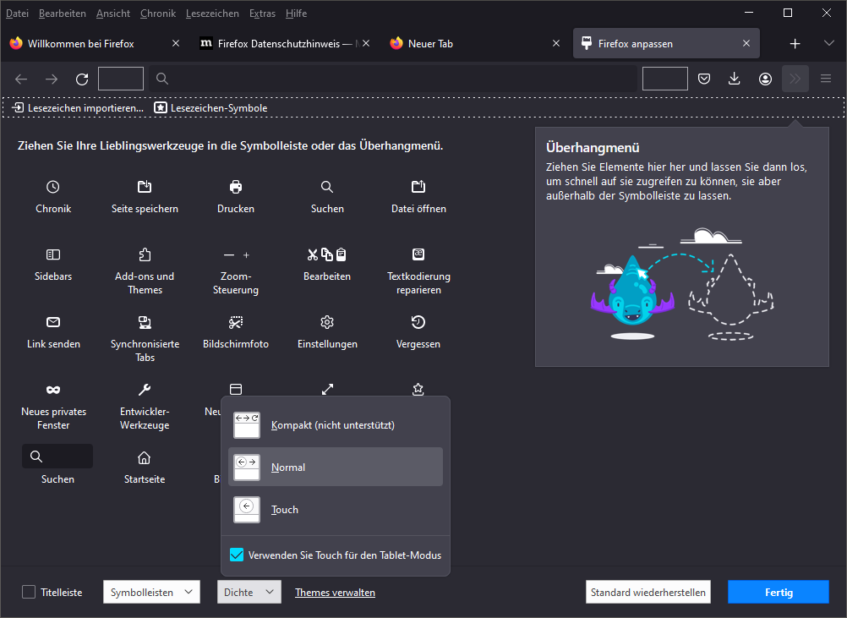847x618 pixels.
Task: Select the Vergessen icon
Action: [418, 322]
